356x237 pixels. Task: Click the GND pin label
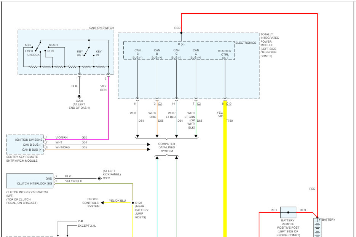[49, 178]
